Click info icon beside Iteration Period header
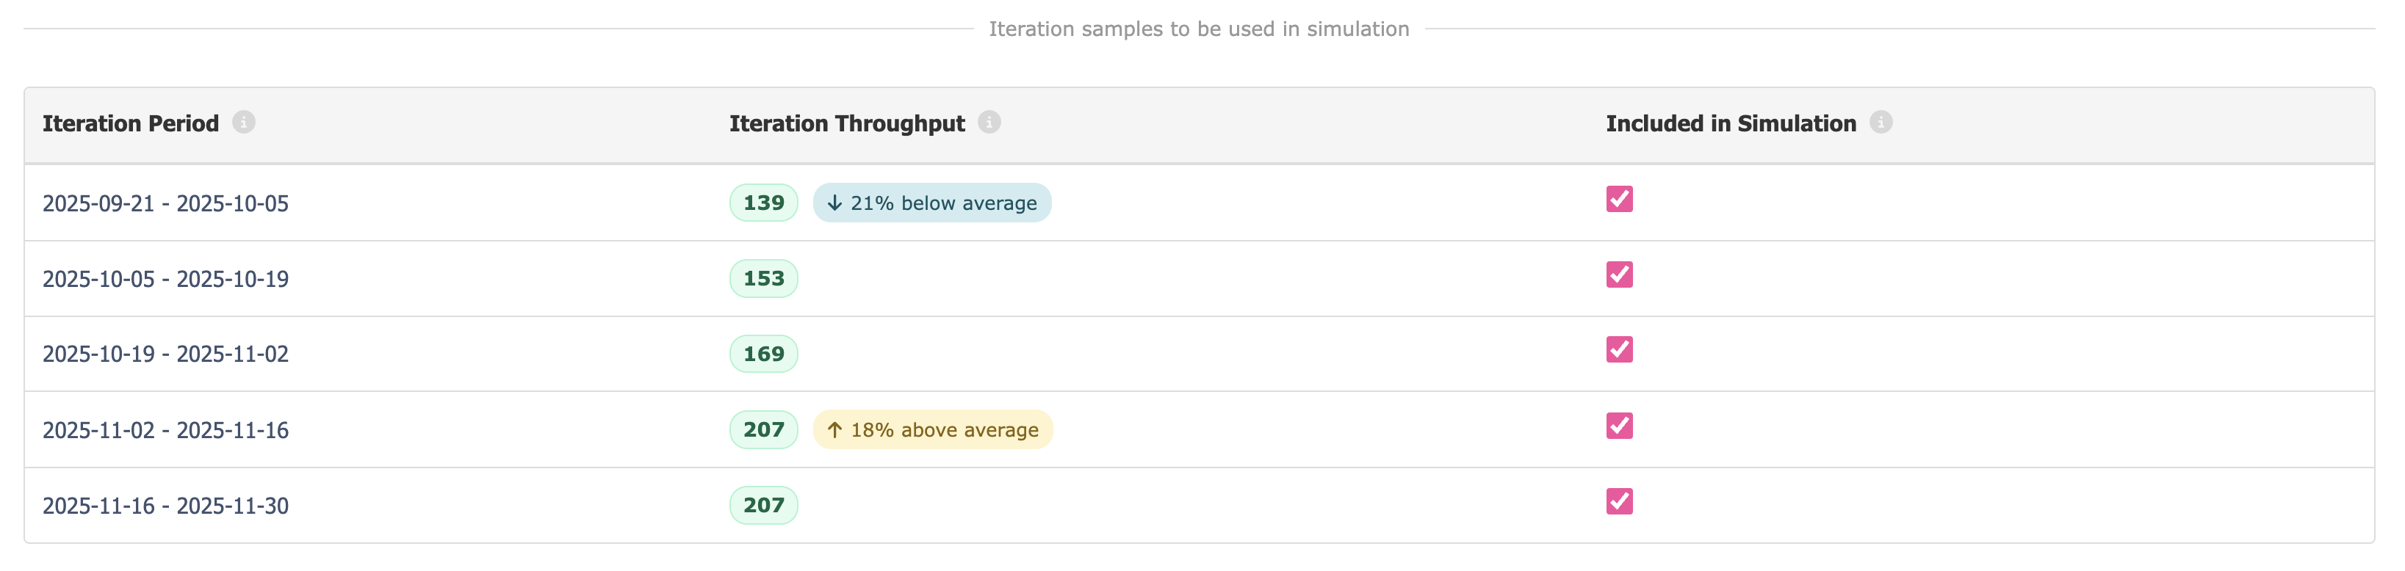Image resolution: width=2405 pixels, height=571 pixels. point(244,123)
